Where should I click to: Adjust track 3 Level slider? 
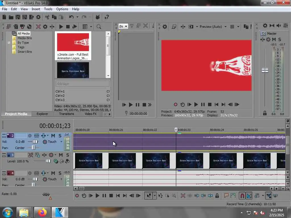(48, 161)
